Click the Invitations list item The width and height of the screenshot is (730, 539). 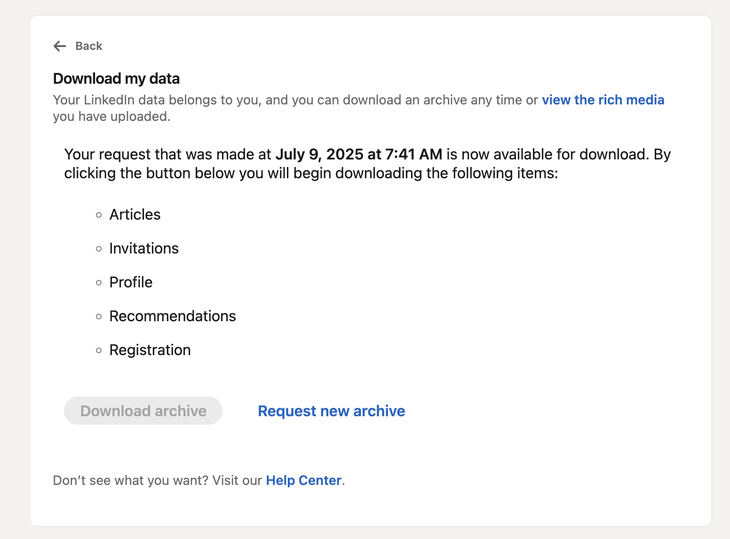(144, 248)
